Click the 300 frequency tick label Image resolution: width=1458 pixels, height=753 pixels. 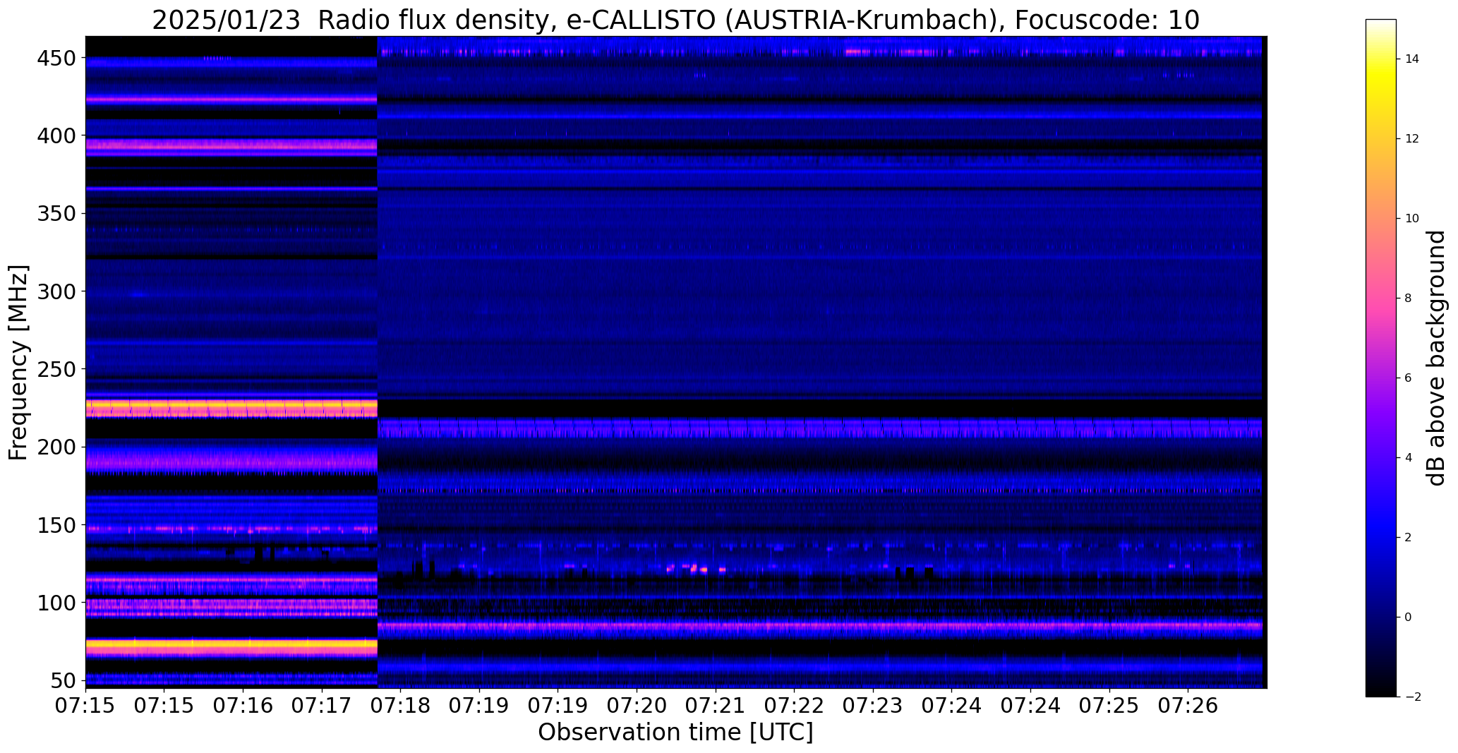(x=55, y=291)
